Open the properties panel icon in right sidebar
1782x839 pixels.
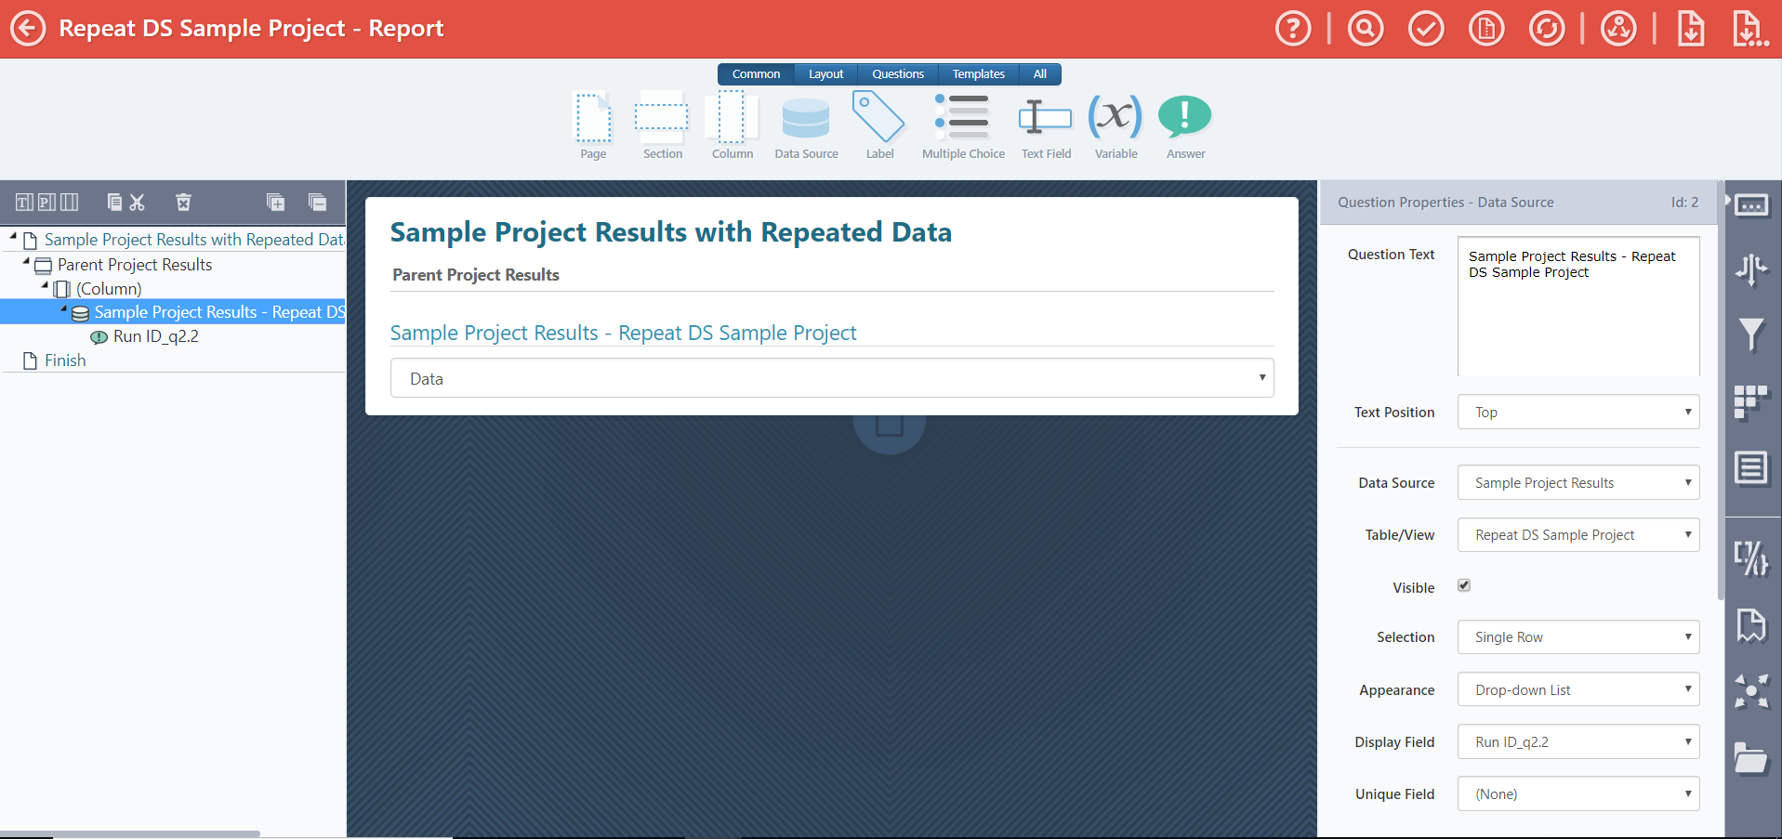pyautogui.click(x=1752, y=204)
